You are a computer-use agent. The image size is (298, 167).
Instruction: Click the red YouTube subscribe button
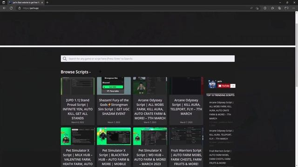pyautogui.click(x=223, y=86)
